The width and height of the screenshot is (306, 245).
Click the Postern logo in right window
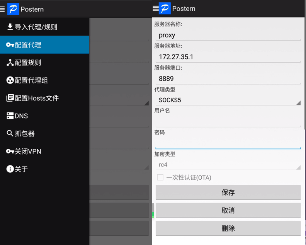(x=165, y=9)
